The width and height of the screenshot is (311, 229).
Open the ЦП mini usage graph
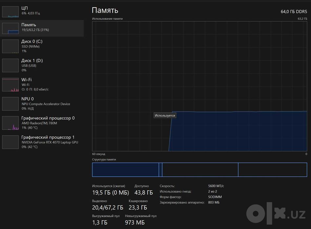pyautogui.click(x=10, y=12)
